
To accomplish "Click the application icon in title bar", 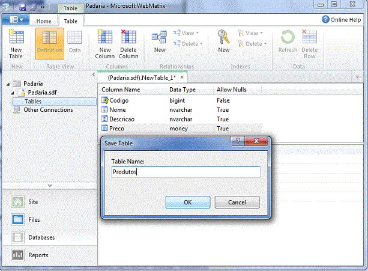I will (6, 7).
